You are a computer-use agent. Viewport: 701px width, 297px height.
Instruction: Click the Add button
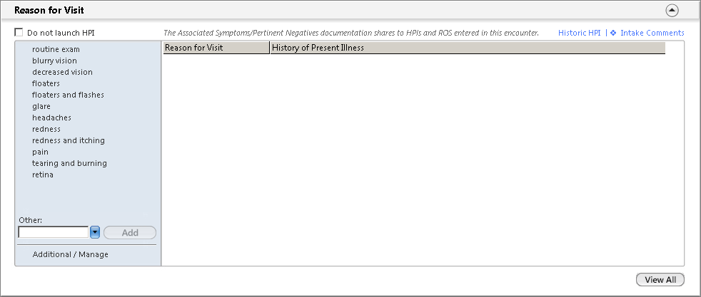(130, 232)
